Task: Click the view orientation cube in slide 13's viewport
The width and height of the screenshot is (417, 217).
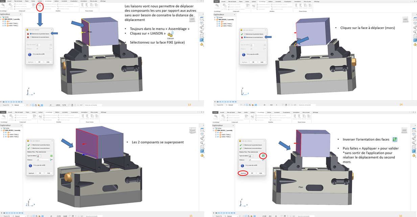Action: pos(192,20)
